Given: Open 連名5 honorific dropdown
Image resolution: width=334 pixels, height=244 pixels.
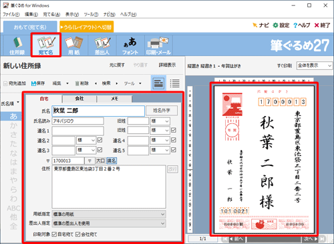Looking at the screenshot, I should click(160, 150).
